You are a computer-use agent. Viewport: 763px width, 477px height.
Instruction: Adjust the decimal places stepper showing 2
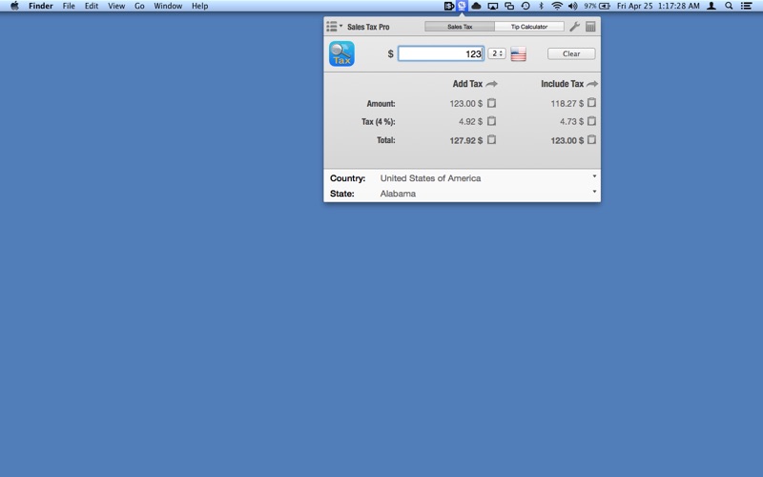pyautogui.click(x=497, y=53)
